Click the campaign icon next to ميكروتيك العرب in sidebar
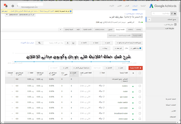This screenshot has width=181, height=124. click(175, 25)
